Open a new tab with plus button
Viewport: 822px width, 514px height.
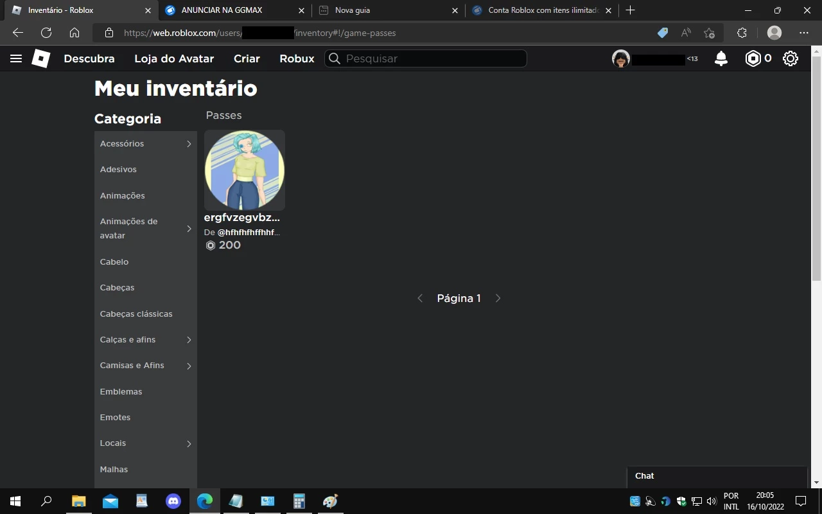tap(630, 10)
